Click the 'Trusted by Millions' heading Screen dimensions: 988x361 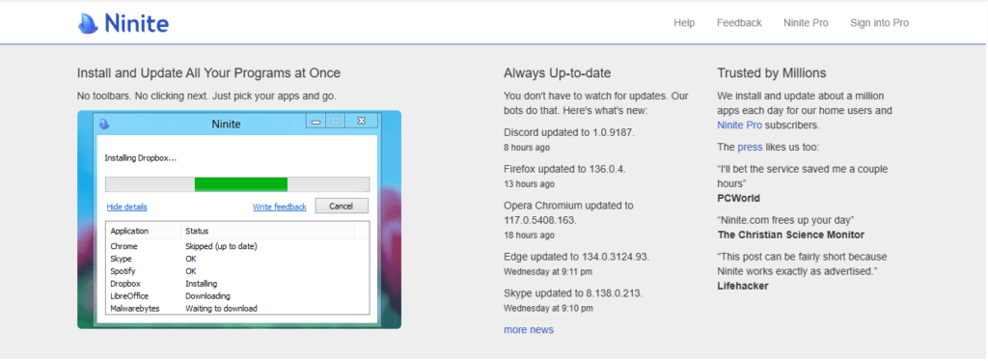point(771,73)
